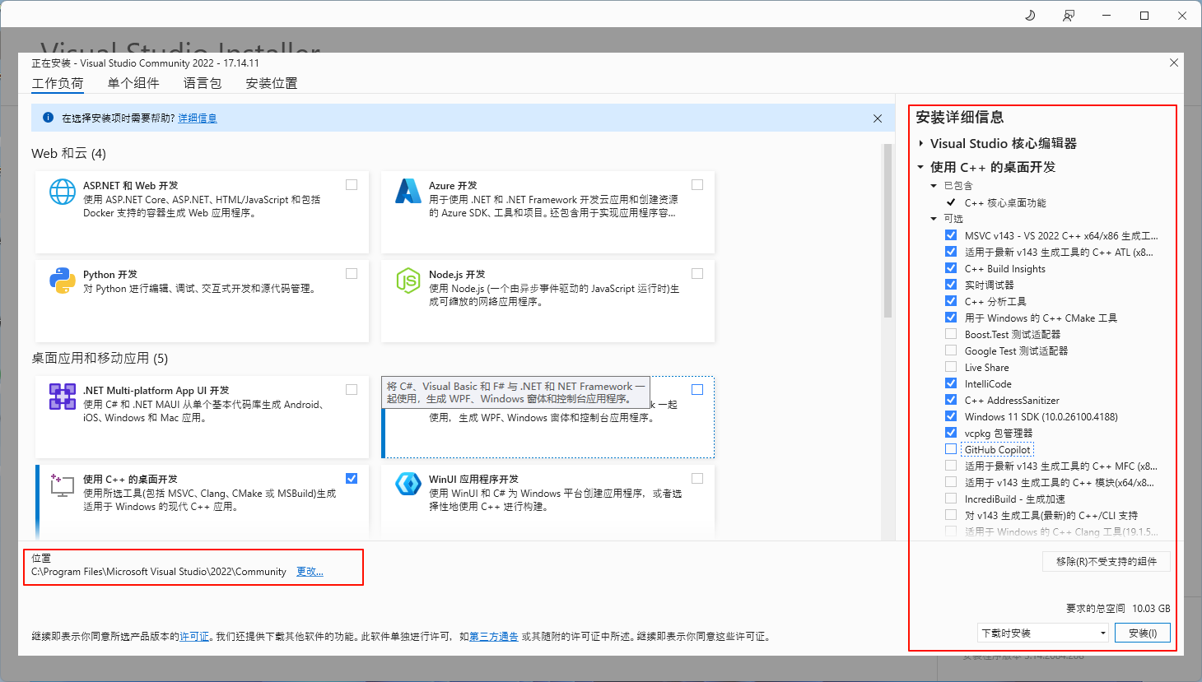The width and height of the screenshot is (1202, 682).
Task: Open the 第三方通告 link
Action: [x=494, y=637]
